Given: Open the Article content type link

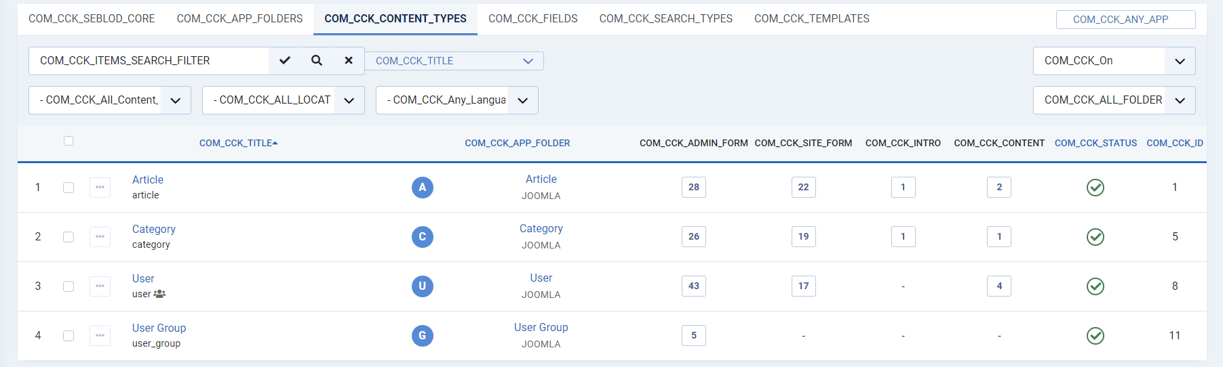Looking at the screenshot, I should 148,179.
